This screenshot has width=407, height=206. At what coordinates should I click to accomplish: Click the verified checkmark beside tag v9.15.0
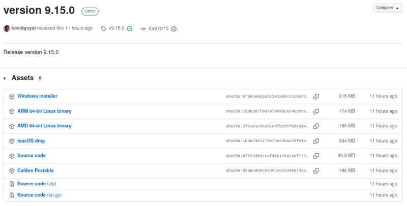130,29
